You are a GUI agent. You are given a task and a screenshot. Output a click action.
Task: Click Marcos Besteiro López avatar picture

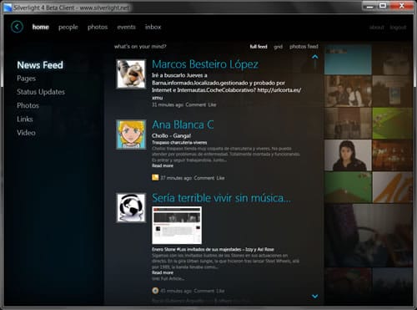tap(131, 74)
